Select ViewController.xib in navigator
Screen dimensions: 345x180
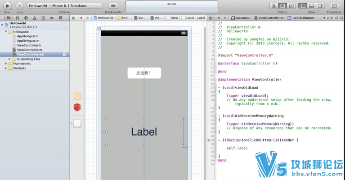pyautogui.click(x=35, y=54)
